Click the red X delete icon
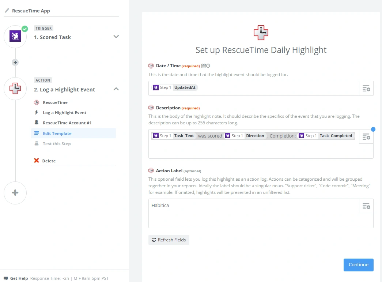382x282 pixels. click(37, 160)
